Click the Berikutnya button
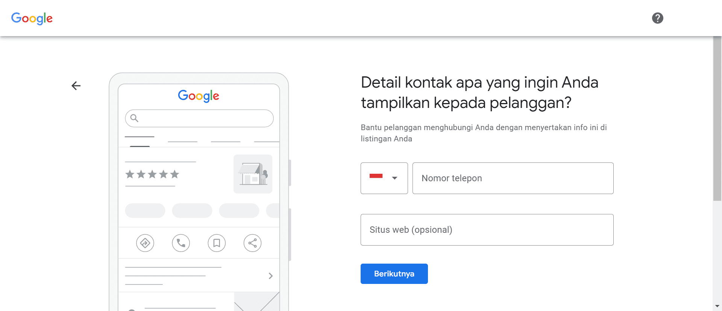Viewport: 722px width, 311px height. [394, 274]
